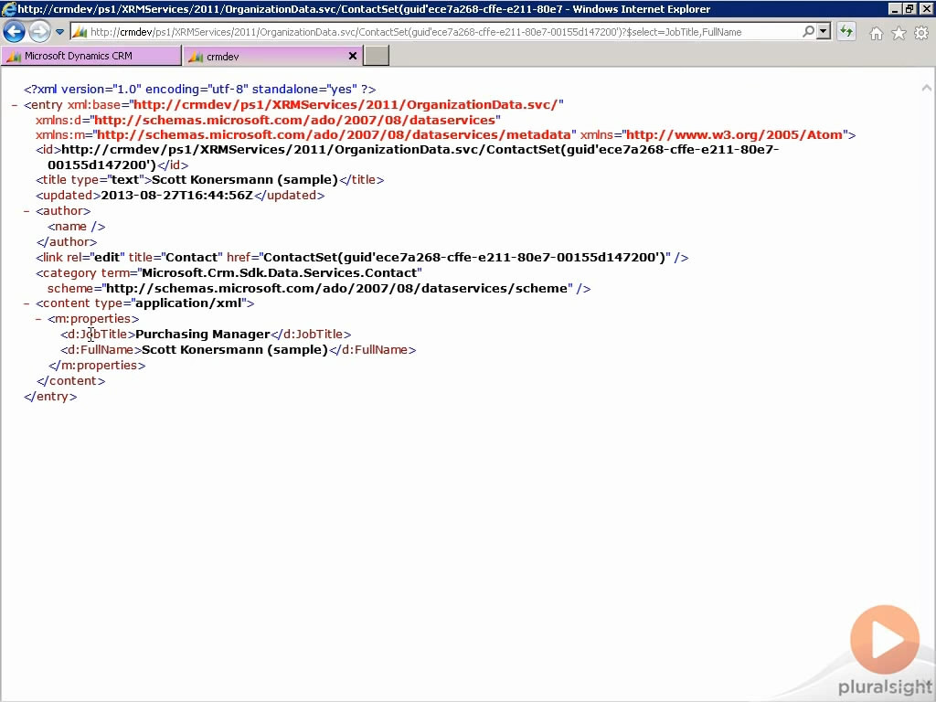The width and height of the screenshot is (936, 702).
Task: Click the search magnifier in address bar
Action: pyautogui.click(x=808, y=32)
